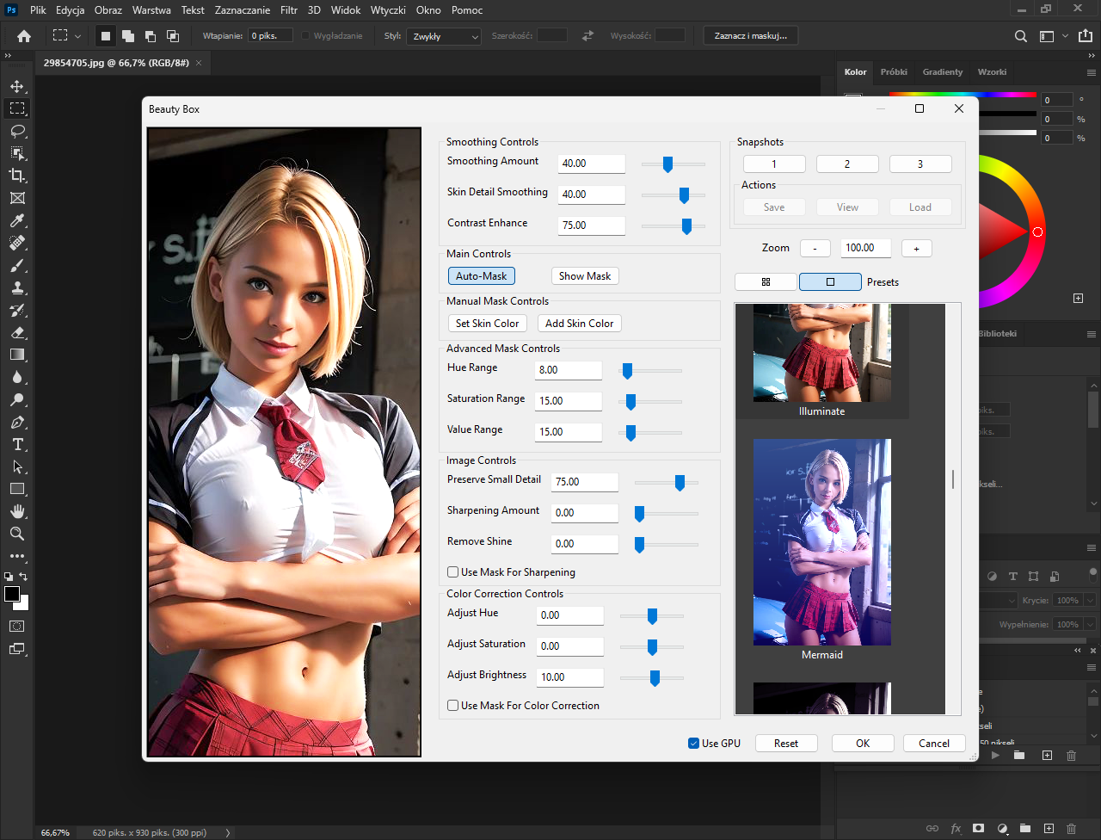1101x840 pixels.
Task: Select the Move tool
Action: [16, 86]
